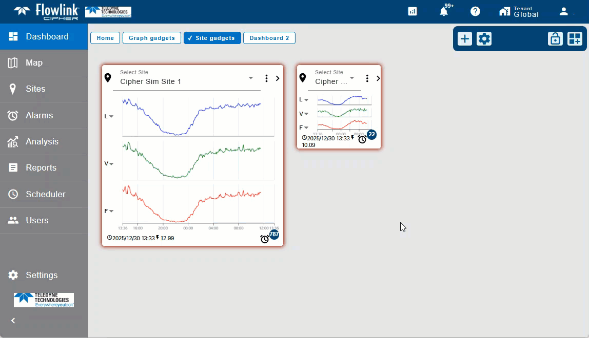Click the alarm clock with 787 badge

[265, 239]
